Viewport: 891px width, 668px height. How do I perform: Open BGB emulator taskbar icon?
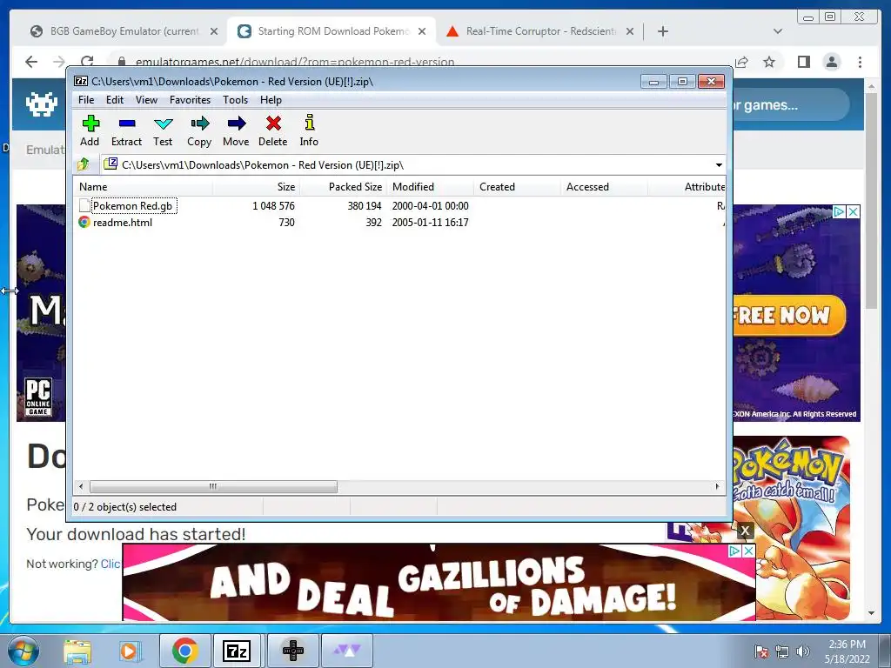tap(293, 651)
